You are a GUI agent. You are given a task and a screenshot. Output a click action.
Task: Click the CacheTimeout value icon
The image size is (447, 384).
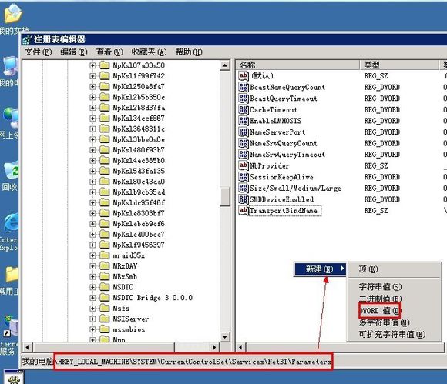click(x=244, y=109)
